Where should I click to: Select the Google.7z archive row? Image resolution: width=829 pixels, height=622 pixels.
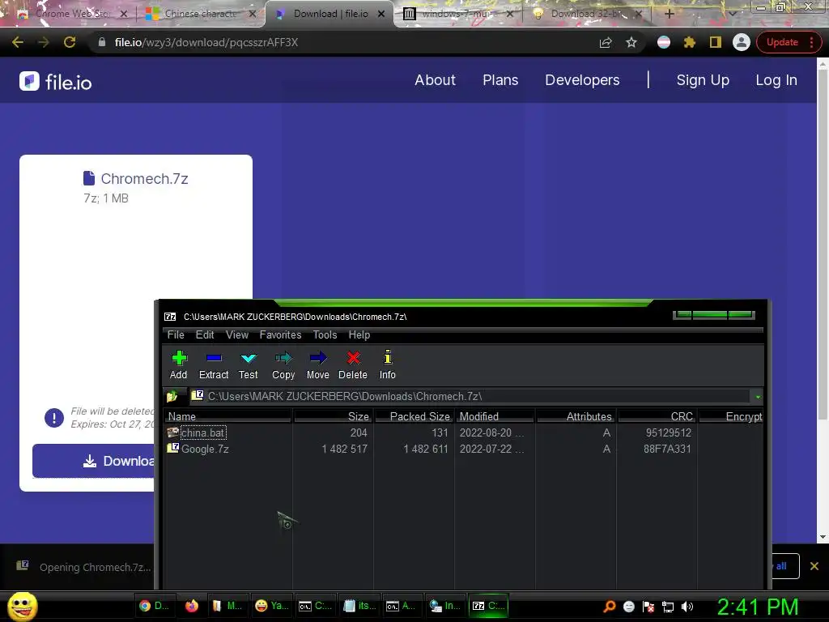click(464, 449)
